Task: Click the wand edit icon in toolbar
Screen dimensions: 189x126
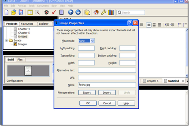Action: [x=37, y=12]
